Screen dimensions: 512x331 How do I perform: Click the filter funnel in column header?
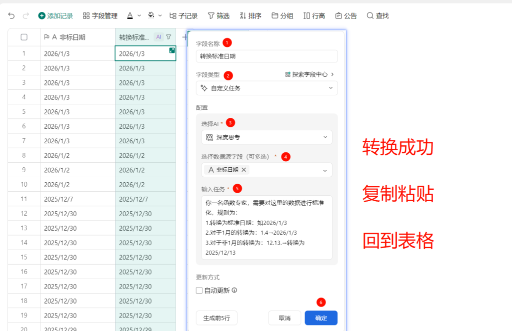click(x=168, y=37)
